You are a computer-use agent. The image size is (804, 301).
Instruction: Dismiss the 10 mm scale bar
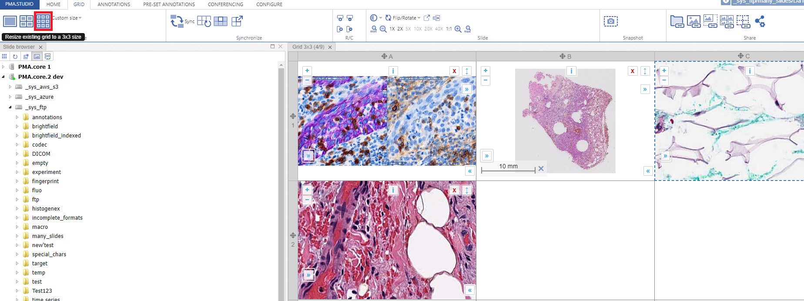point(541,168)
